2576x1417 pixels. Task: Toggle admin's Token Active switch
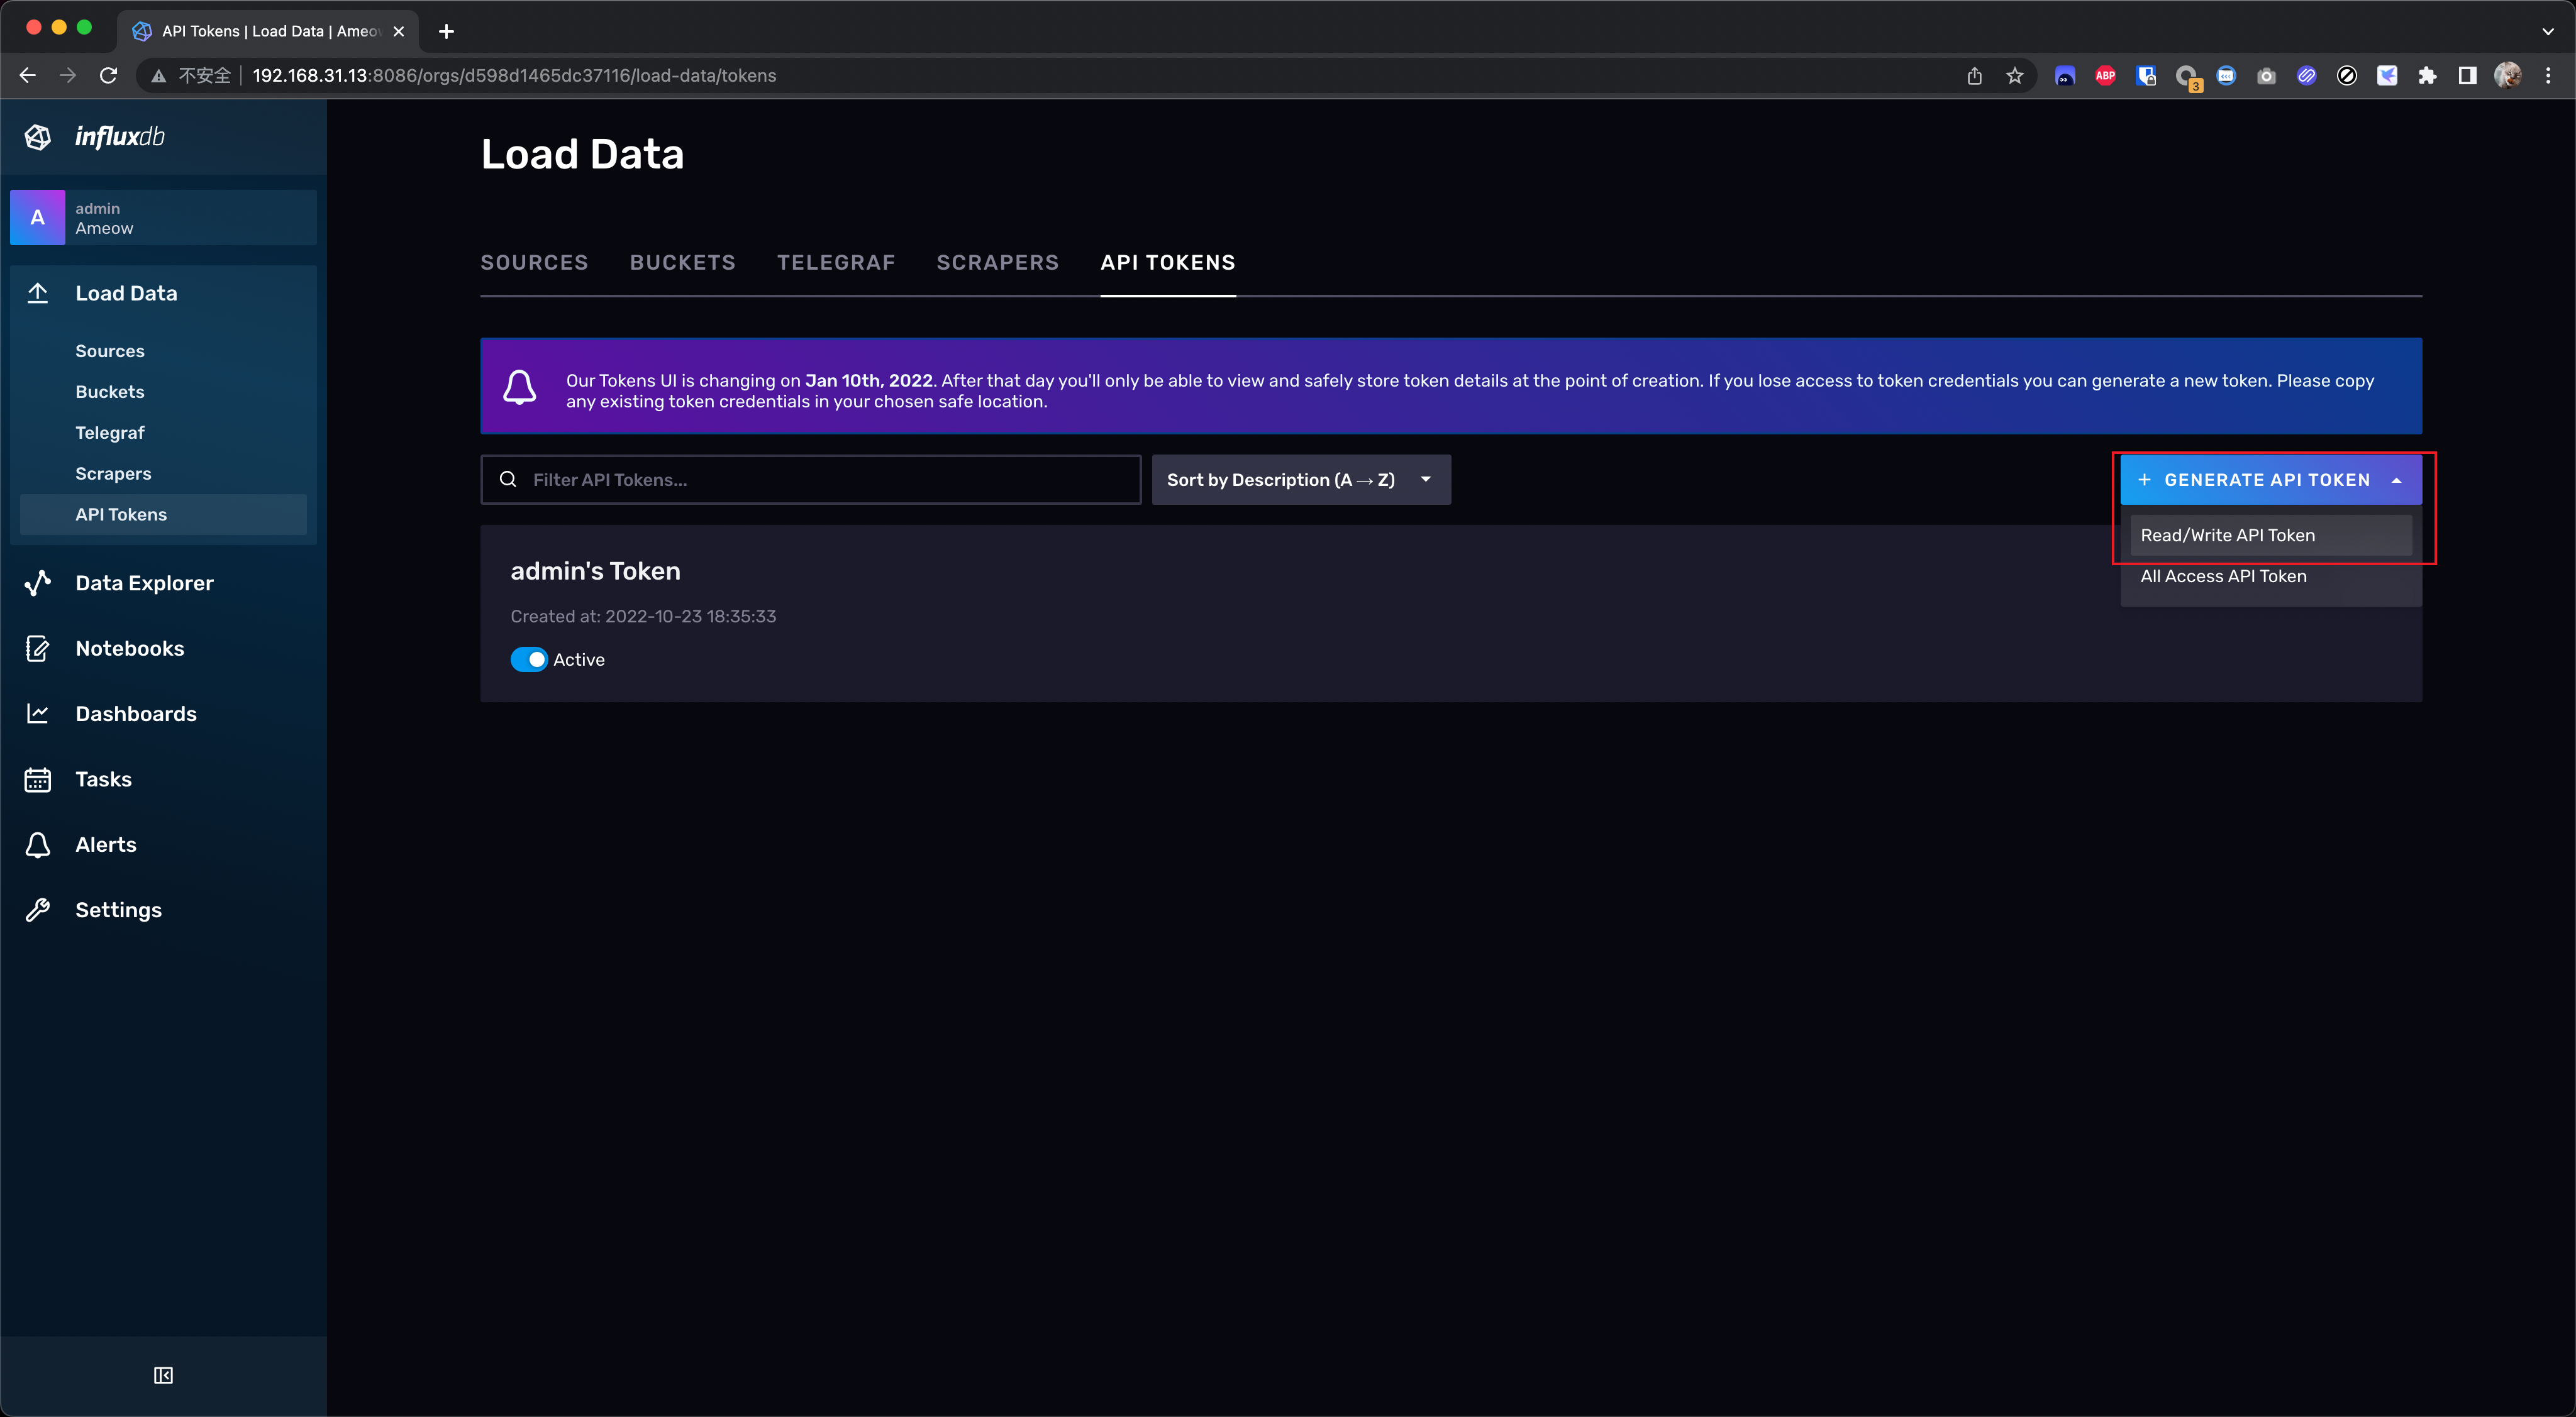[x=528, y=659]
